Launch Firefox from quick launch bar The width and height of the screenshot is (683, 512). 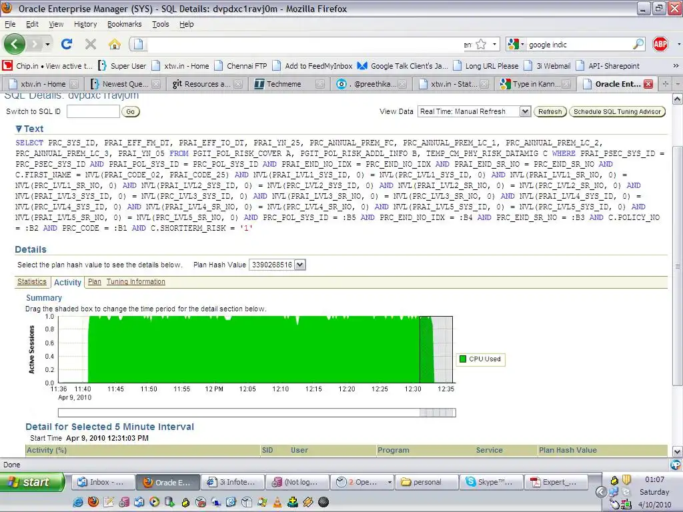pyautogui.click(x=93, y=502)
